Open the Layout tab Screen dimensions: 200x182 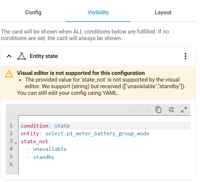pos(163,12)
